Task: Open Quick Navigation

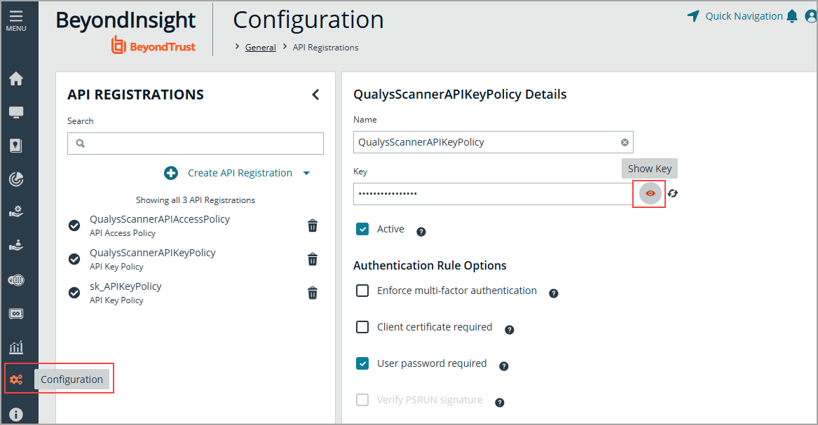Action: pos(736,16)
